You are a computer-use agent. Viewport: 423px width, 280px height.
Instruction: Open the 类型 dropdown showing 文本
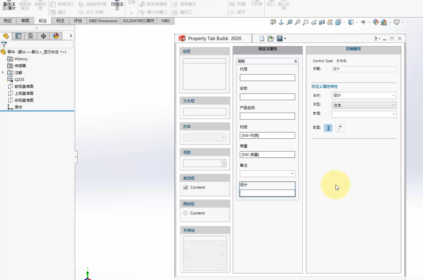[364, 105]
